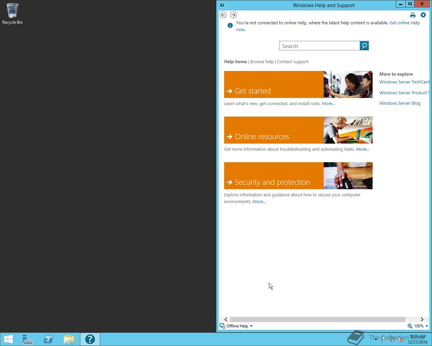Open File Explorer from the taskbar
Image resolution: width=432 pixels, height=346 pixels.
click(69, 339)
